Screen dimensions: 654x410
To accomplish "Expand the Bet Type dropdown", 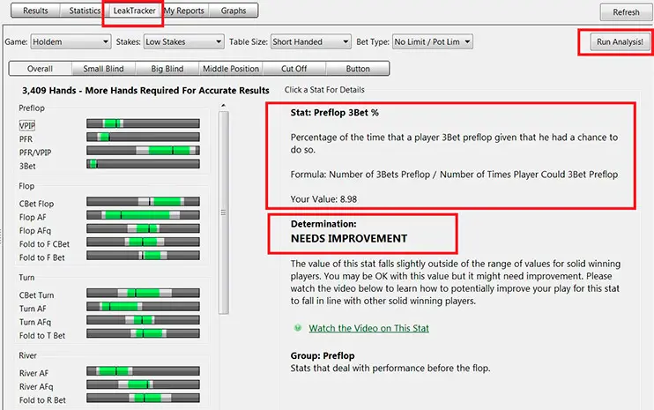I will tap(432, 41).
